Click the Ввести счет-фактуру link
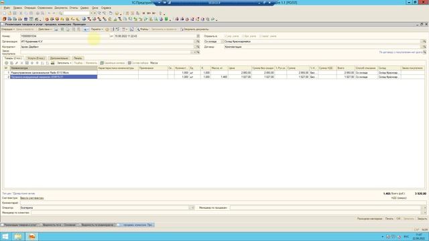 click(32, 198)
